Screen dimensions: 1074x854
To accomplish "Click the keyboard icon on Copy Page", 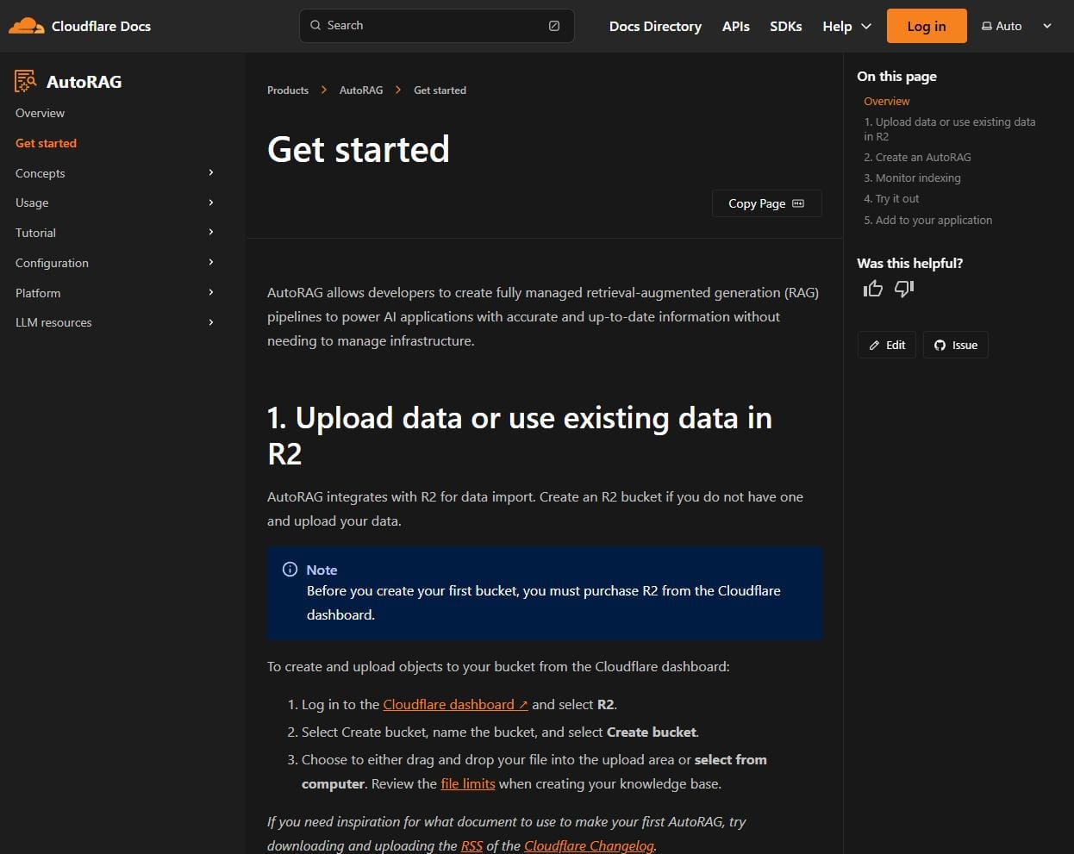I will click(x=797, y=203).
